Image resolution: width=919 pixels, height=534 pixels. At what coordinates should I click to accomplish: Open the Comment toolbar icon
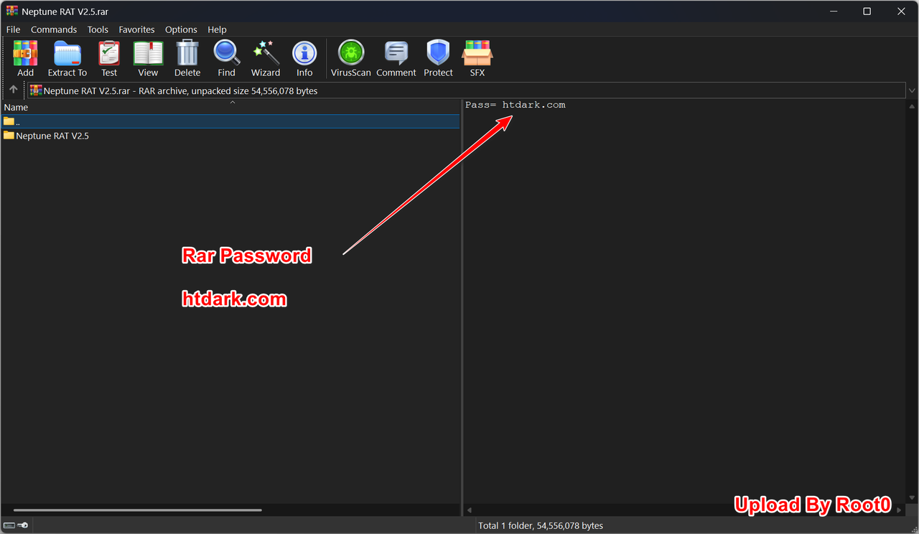click(x=396, y=58)
